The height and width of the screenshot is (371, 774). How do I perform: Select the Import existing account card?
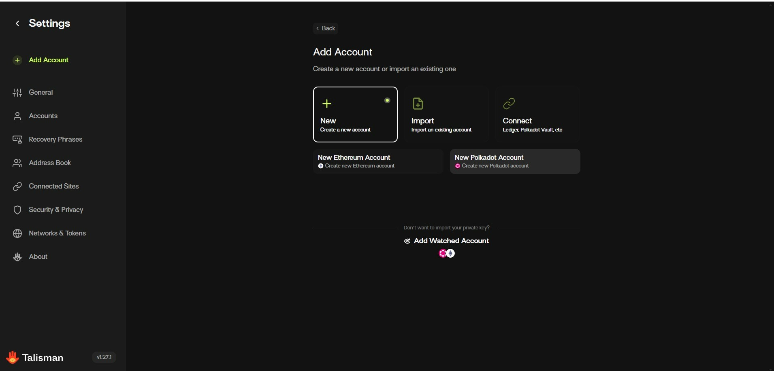[446, 114]
